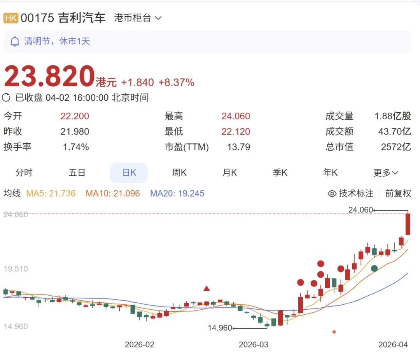Switch to the 五日 tab

point(77,173)
